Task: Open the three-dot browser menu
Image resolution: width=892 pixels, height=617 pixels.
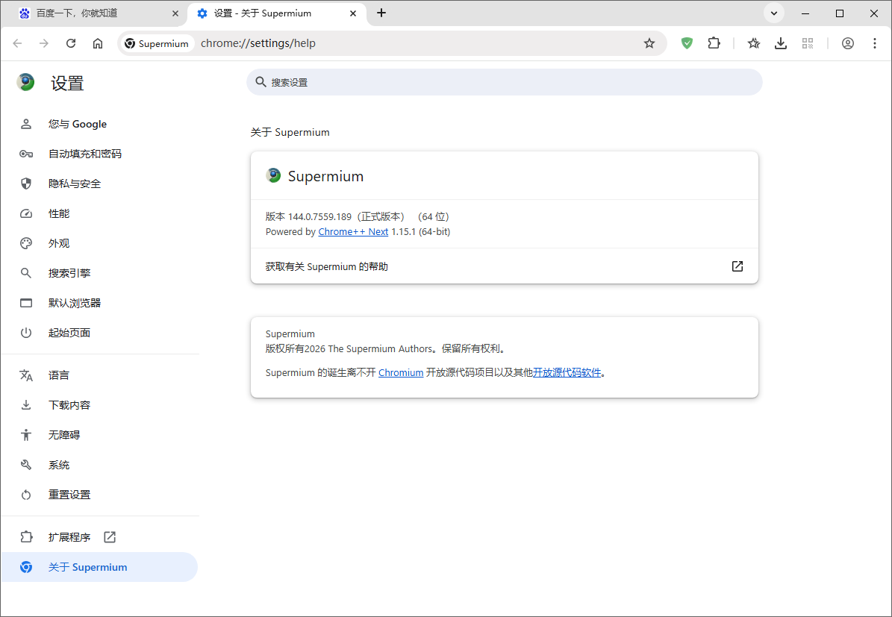Action: point(875,43)
